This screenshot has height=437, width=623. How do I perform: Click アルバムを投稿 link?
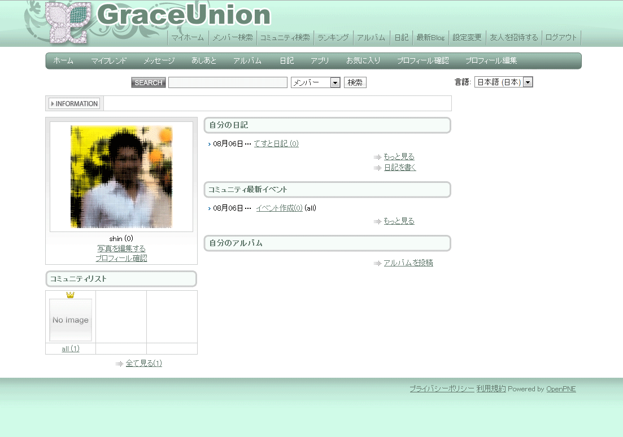click(x=408, y=263)
